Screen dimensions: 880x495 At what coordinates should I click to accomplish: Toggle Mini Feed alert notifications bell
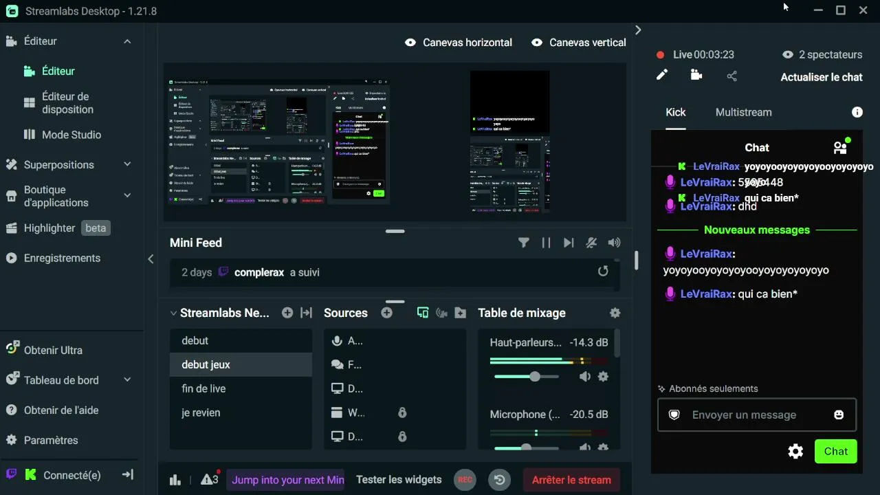591,243
